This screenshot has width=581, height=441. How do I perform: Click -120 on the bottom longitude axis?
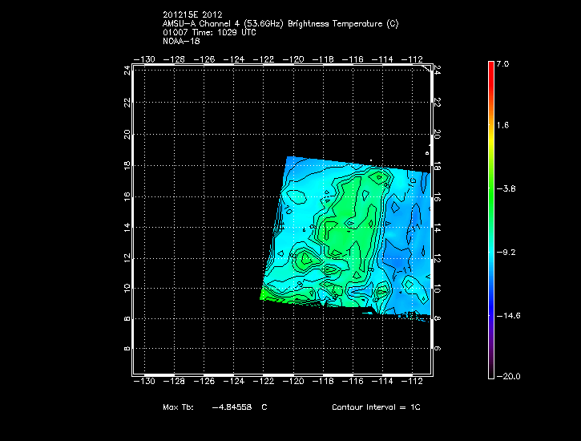[x=296, y=382]
